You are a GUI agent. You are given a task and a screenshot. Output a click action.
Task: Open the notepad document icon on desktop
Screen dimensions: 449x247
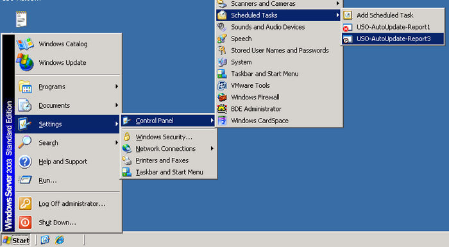[x=21, y=19]
